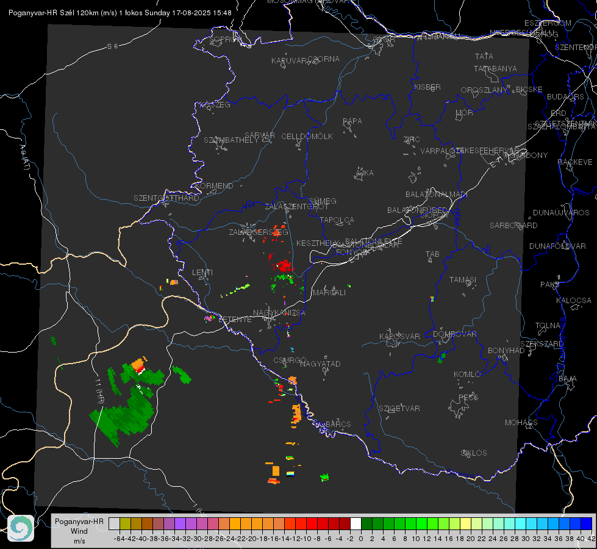Click the KÖRMEND city label
The image size is (597, 549).
click(x=215, y=186)
